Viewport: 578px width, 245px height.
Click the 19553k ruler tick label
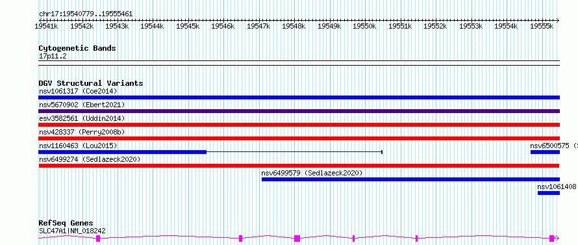tap(470, 26)
